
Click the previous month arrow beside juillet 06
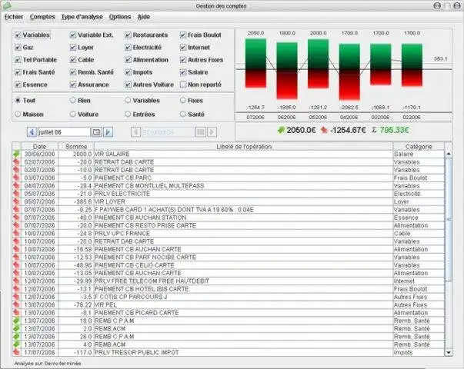(32, 132)
